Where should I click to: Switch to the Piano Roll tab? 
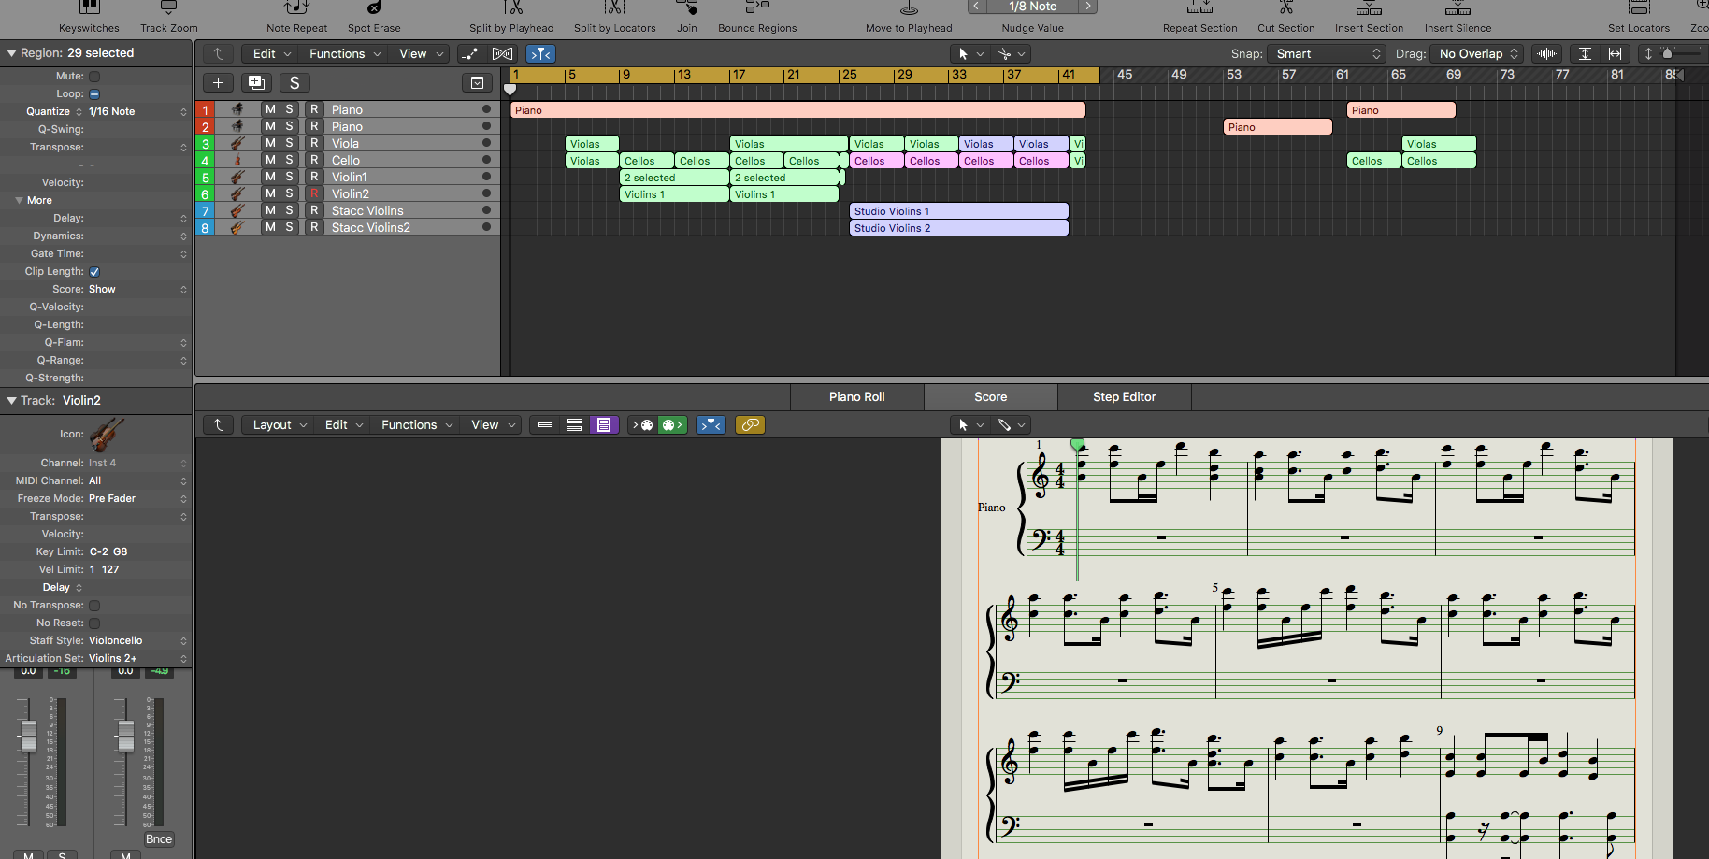856,397
